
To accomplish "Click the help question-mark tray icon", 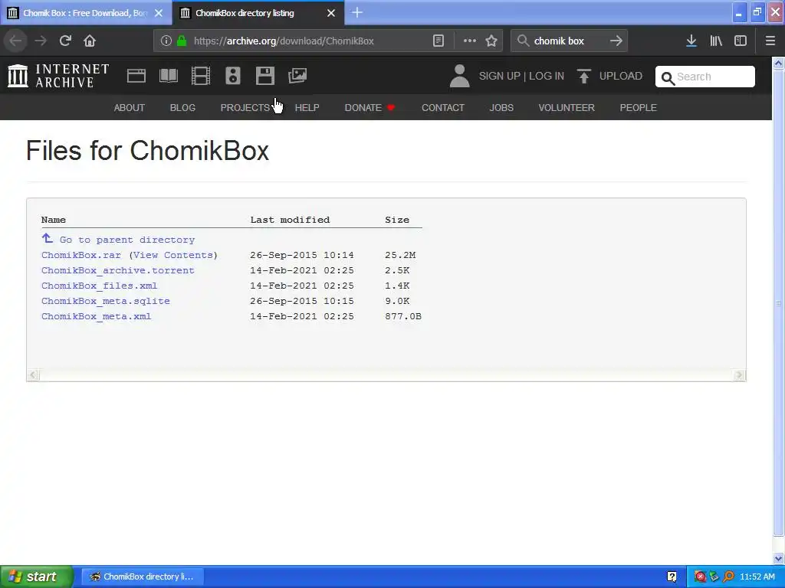I will tap(672, 577).
